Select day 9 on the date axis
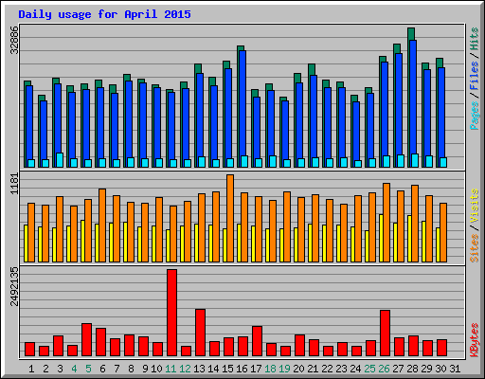 click(145, 369)
